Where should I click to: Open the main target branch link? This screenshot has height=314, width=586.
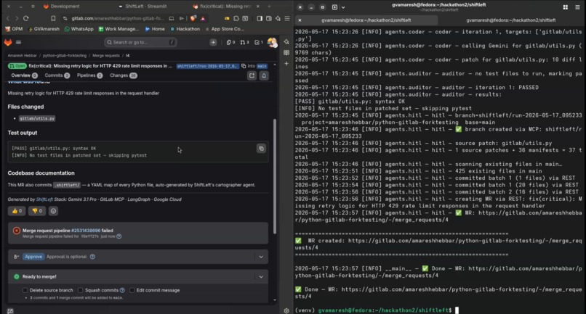coord(262,66)
